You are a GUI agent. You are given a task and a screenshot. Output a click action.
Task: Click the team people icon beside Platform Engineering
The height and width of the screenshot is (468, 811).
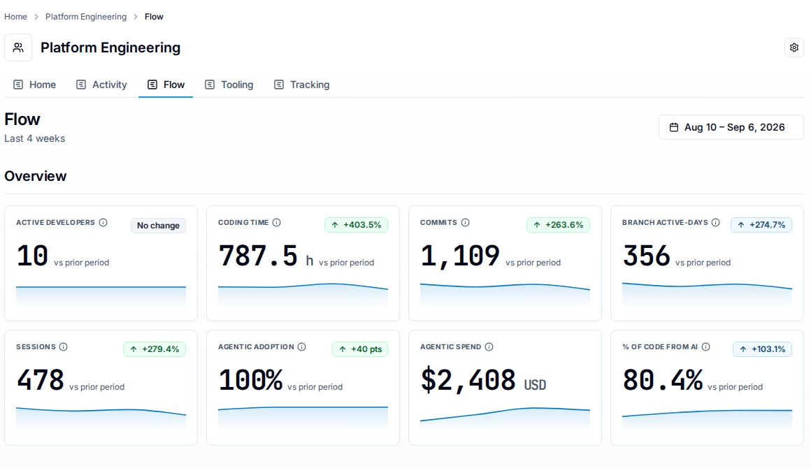coord(18,47)
